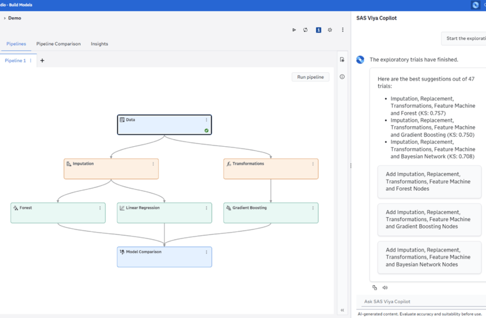
Task: Click the Gradient Boosting KS 0.750 text
Action: click(x=433, y=128)
